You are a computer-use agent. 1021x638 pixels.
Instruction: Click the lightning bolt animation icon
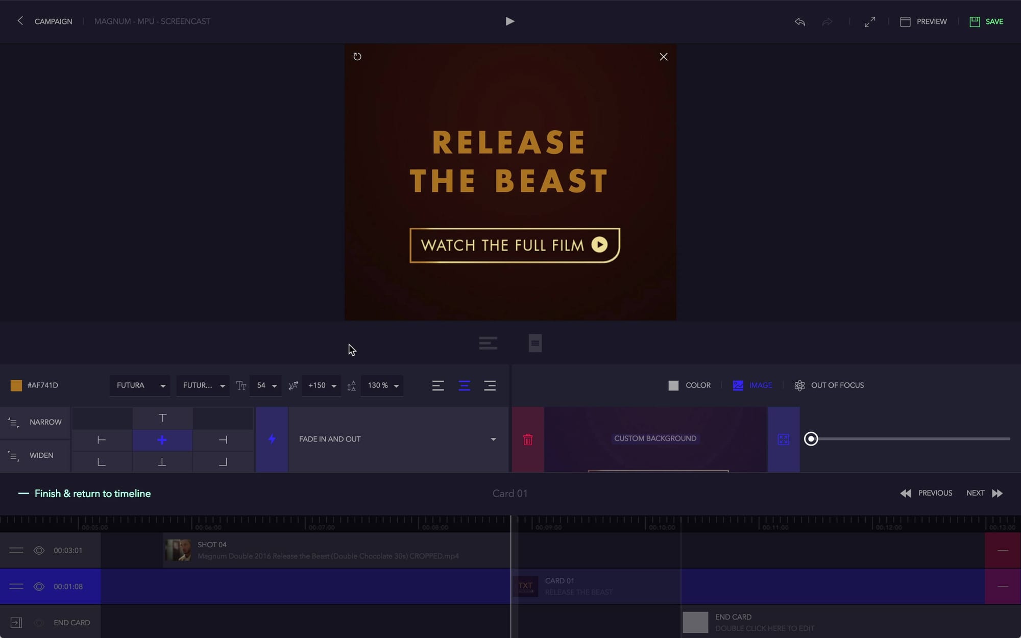click(x=272, y=439)
